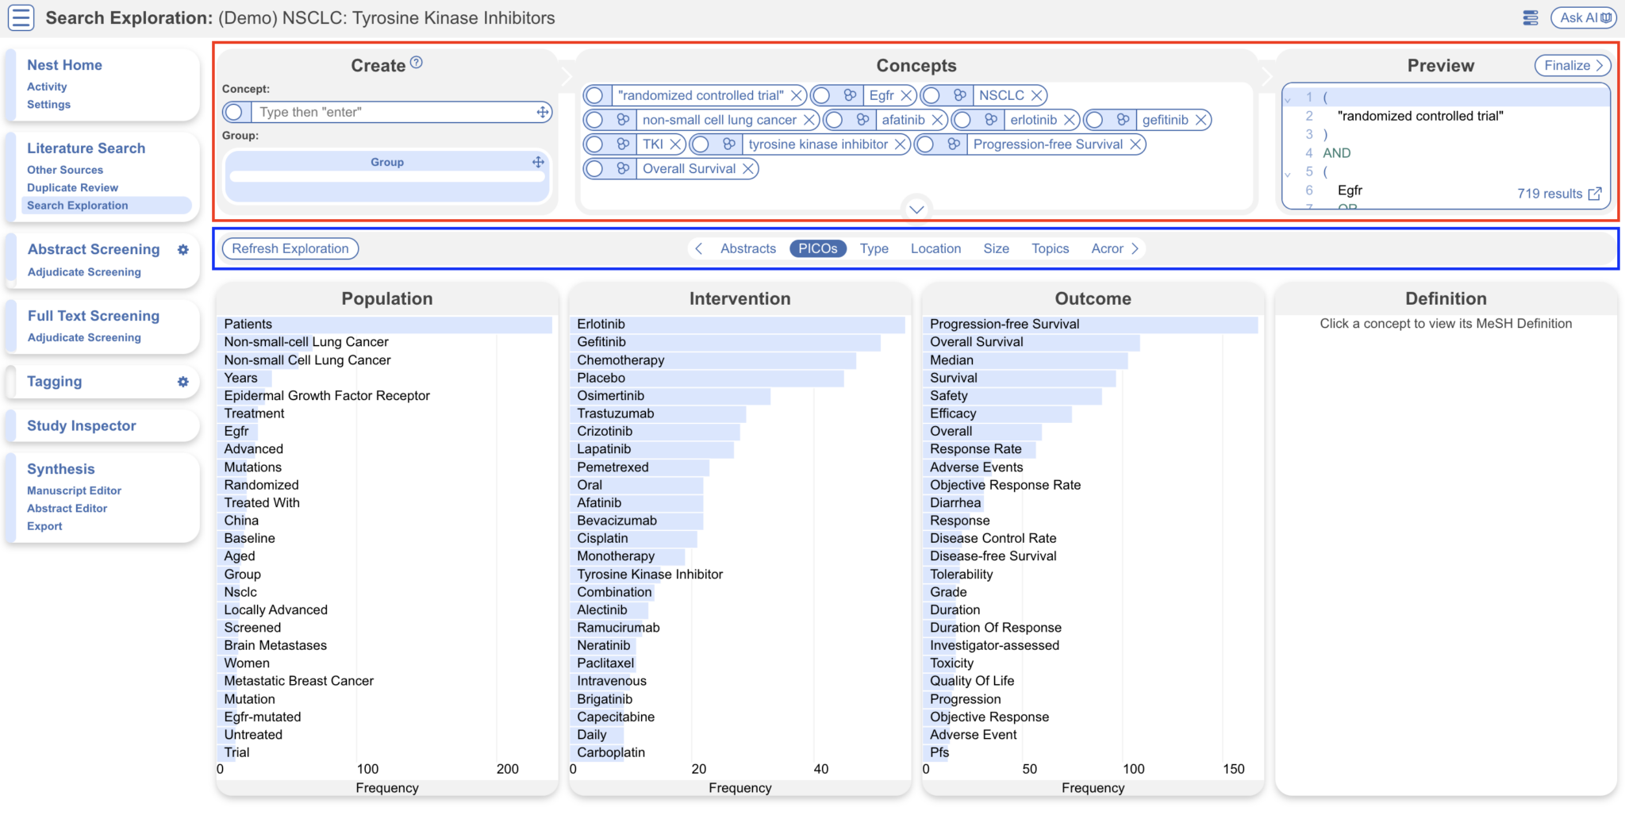
Task: Open 719 results in external link
Action: (1595, 194)
